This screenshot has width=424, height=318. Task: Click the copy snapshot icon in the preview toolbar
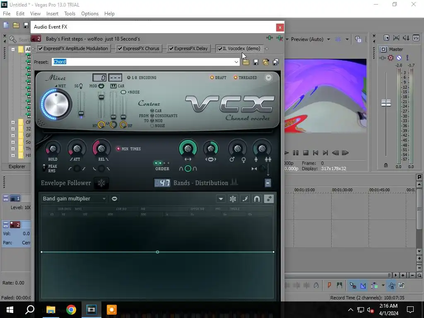coord(358,39)
